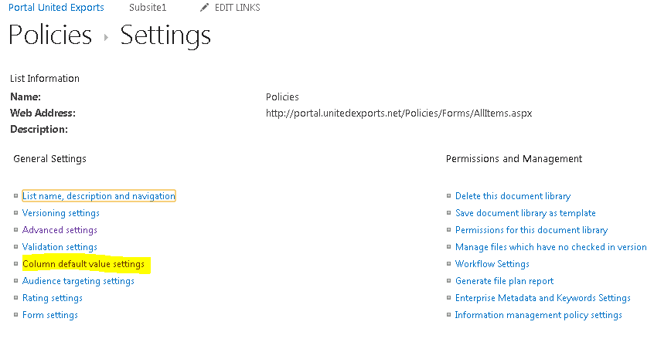Open Portal United Exports navigation link
Viewport: 671px width, 342px height.
click(x=56, y=8)
